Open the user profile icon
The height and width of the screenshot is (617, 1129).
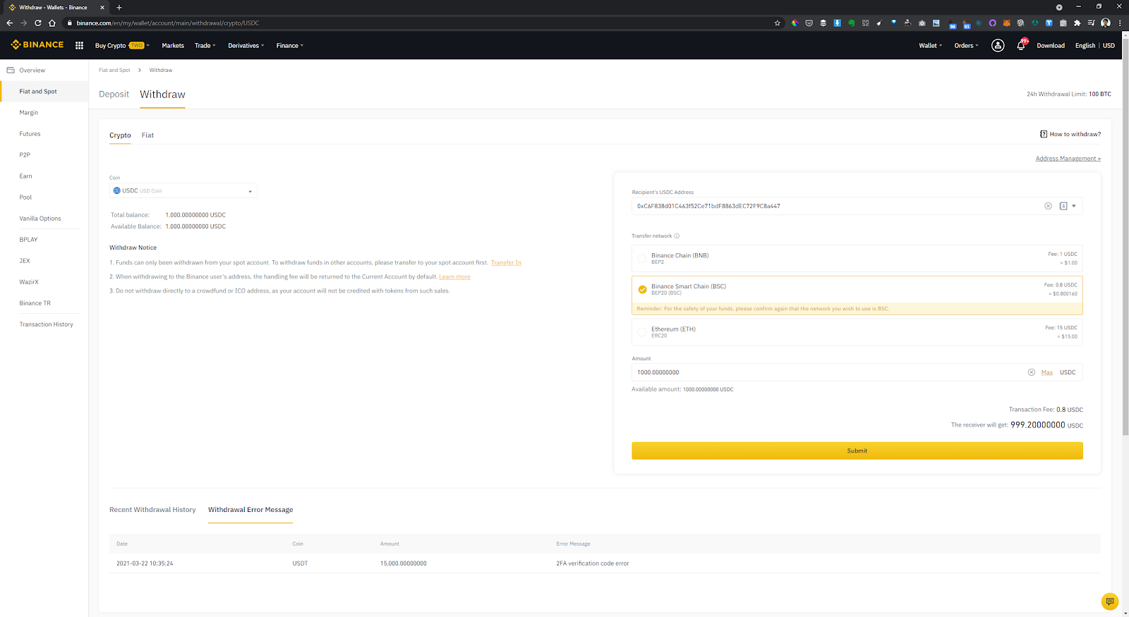tap(998, 45)
